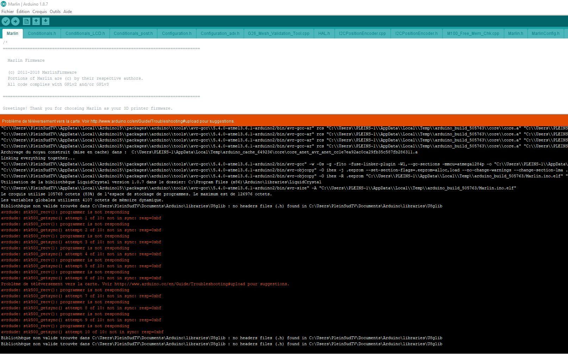Switch to the Conditionals_LCD.h tab
The image size is (568, 354).
[85, 33]
